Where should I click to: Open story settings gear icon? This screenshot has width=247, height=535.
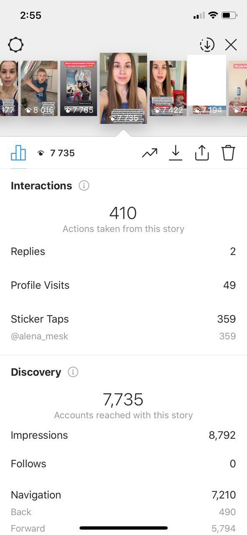[x=15, y=45]
